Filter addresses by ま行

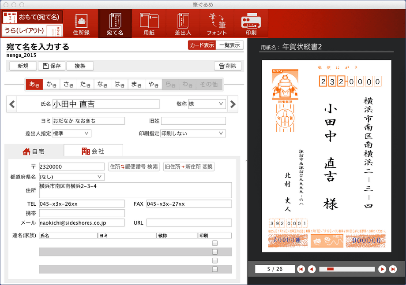136,84
